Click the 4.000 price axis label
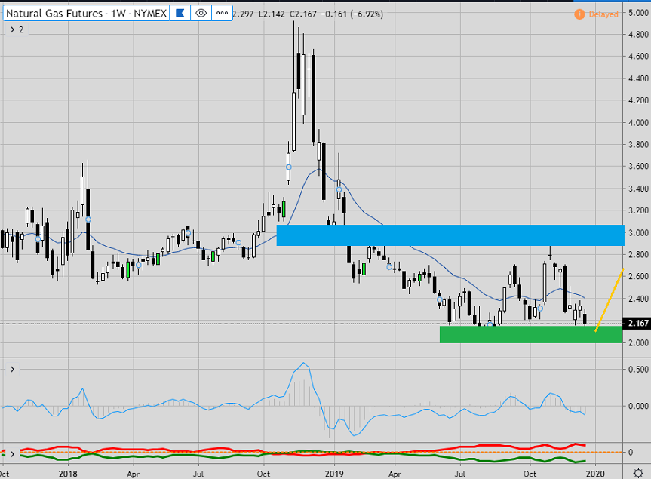Image resolution: width=651 pixels, height=479 pixels. tap(638, 122)
